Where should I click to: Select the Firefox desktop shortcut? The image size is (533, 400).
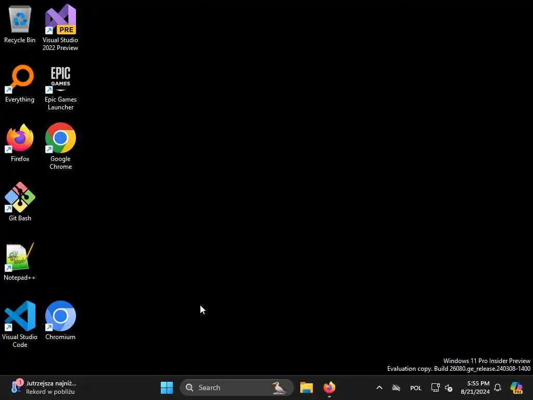pyautogui.click(x=20, y=143)
